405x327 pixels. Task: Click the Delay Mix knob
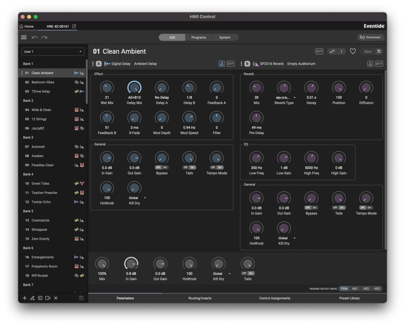click(134, 88)
